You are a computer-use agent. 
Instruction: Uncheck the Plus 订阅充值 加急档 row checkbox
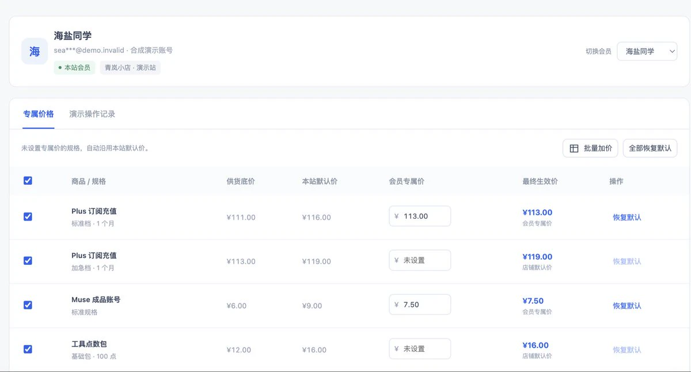click(28, 260)
